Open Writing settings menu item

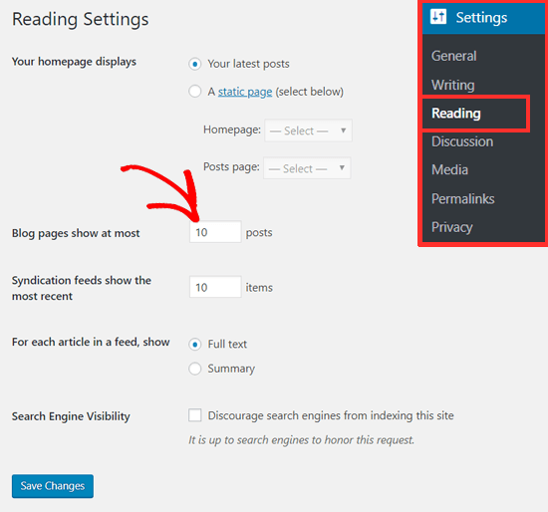(x=453, y=85)
